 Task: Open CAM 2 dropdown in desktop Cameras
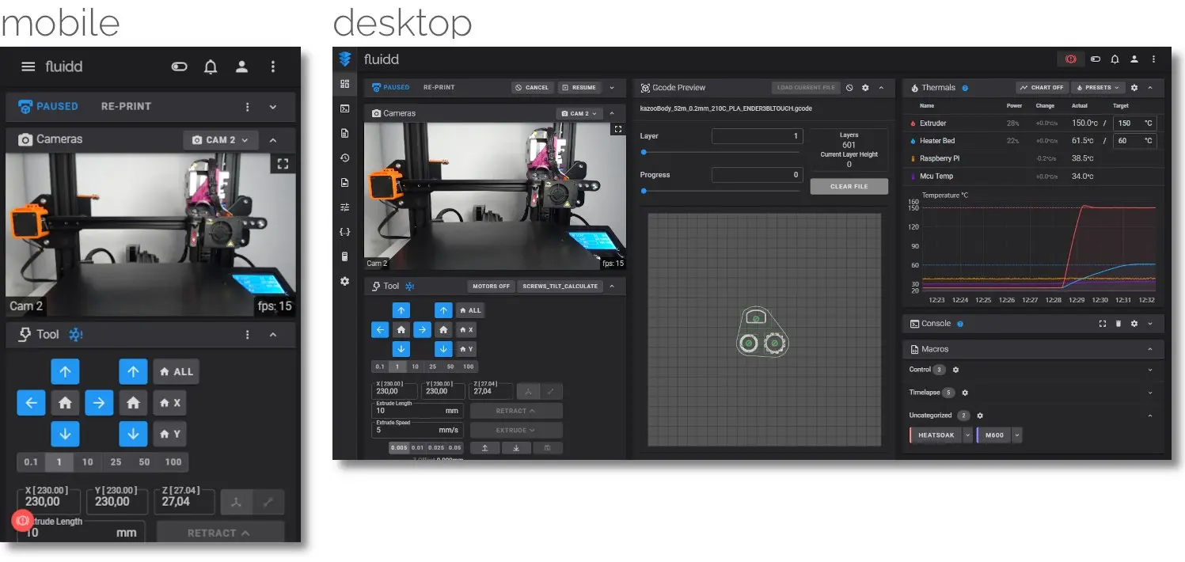tap(579, 113)
